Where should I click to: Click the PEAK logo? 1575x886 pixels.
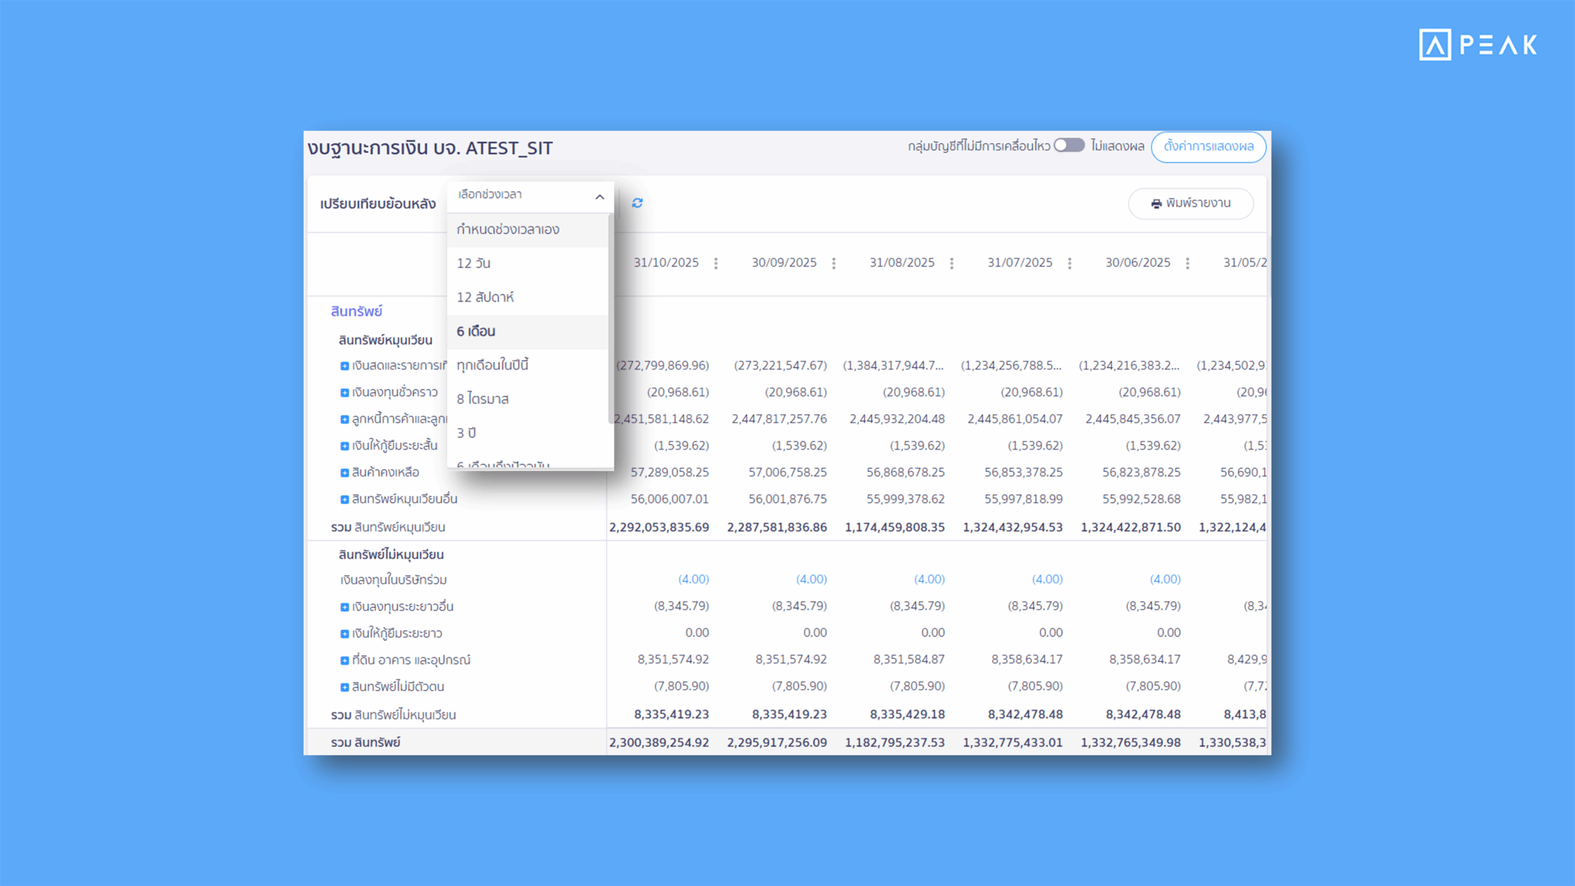click(1478, 45)
